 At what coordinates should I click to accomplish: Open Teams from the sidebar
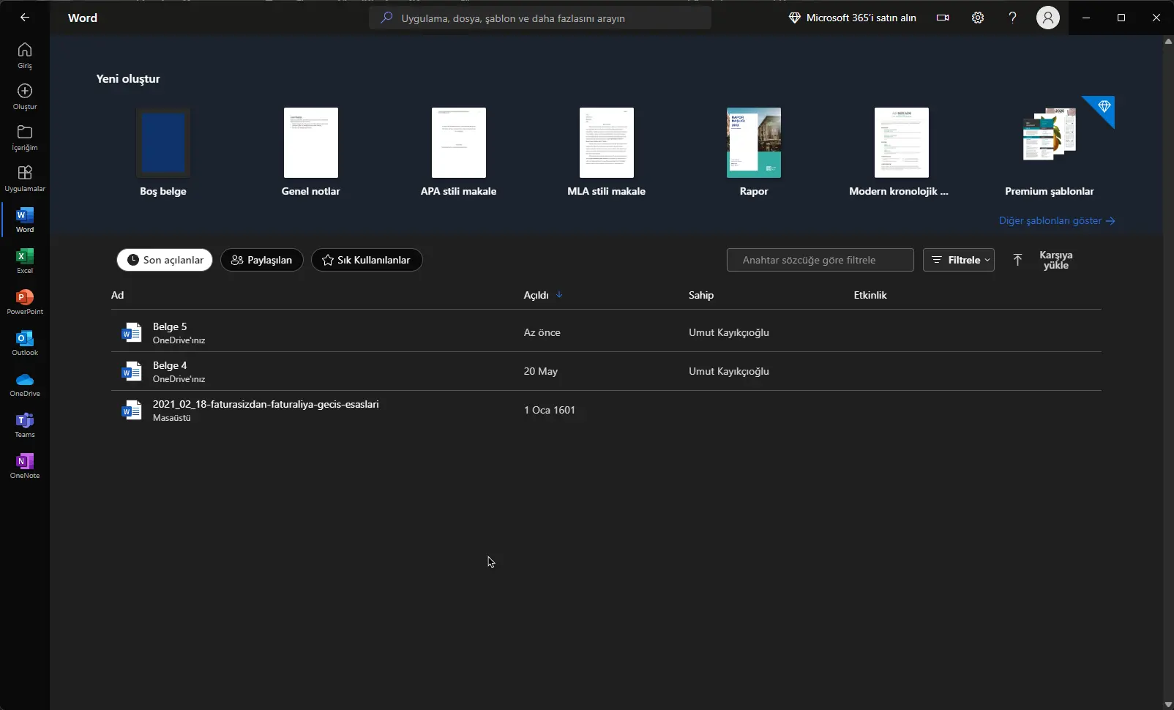pyautogui.click(x=25, y=424)
